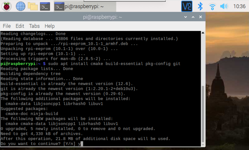
Task: Open the Raspberry Pi applications menu
Action: pyautogui.click(x=6, y=6)
